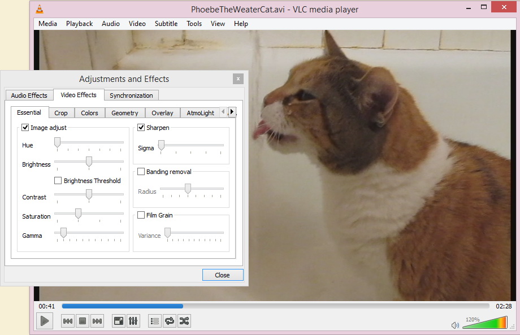Click total duration 02:28 label
The height and width of the screenshot is (335, 520).
pyautogui.click(x=504, y=306)
